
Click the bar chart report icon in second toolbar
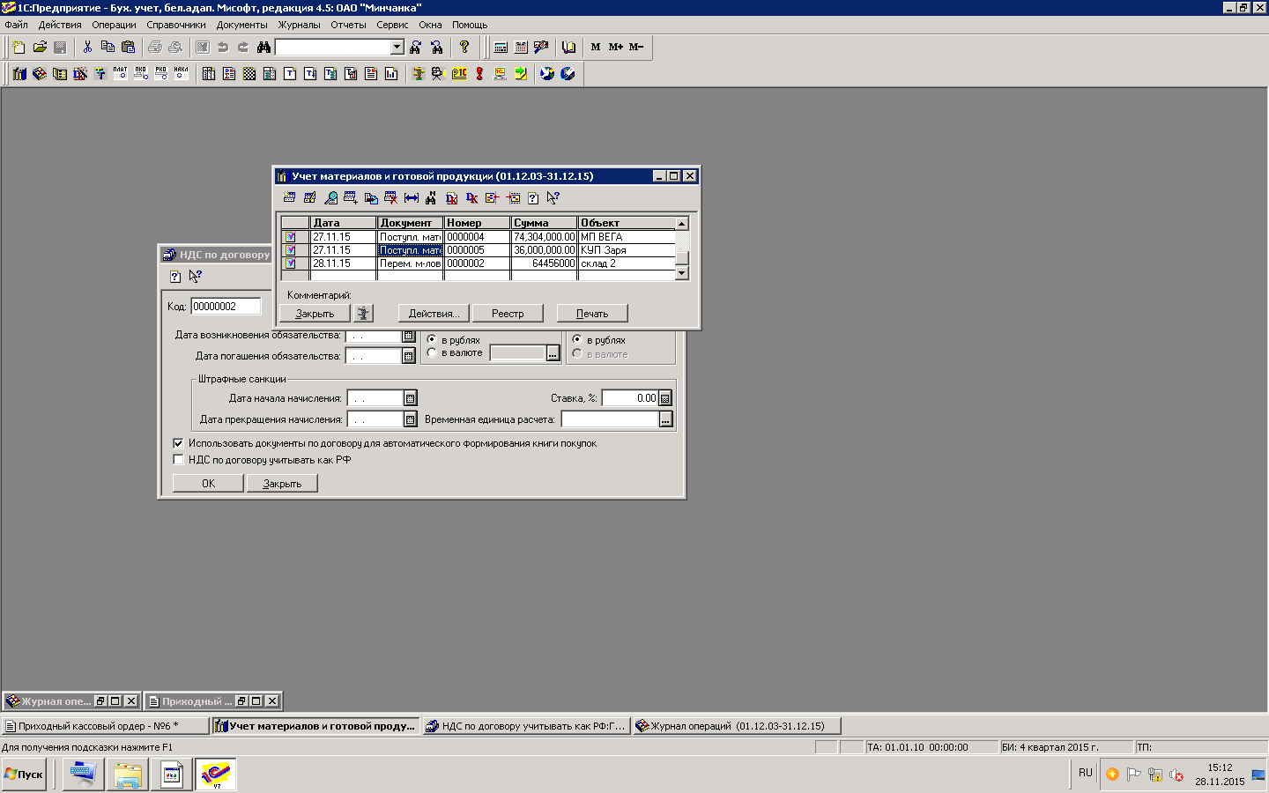(391, 73)
